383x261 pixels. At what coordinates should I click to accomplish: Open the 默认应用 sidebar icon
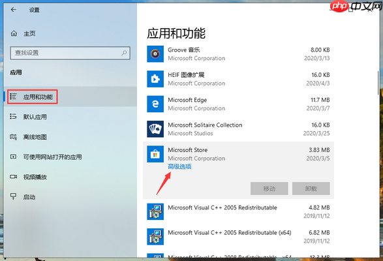pos(13,117)
